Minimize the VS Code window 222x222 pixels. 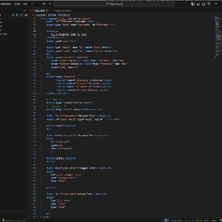[216, 4]
